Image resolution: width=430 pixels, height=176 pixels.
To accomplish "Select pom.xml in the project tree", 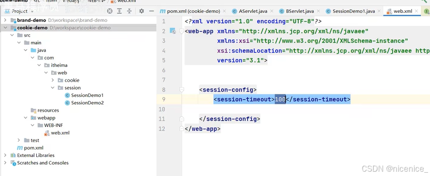I will (x=30, y=148).
